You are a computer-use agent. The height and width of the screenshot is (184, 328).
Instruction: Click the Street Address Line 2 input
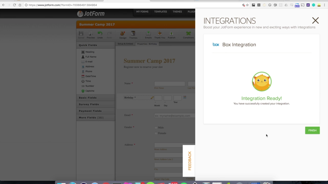[x=175, y=155]
